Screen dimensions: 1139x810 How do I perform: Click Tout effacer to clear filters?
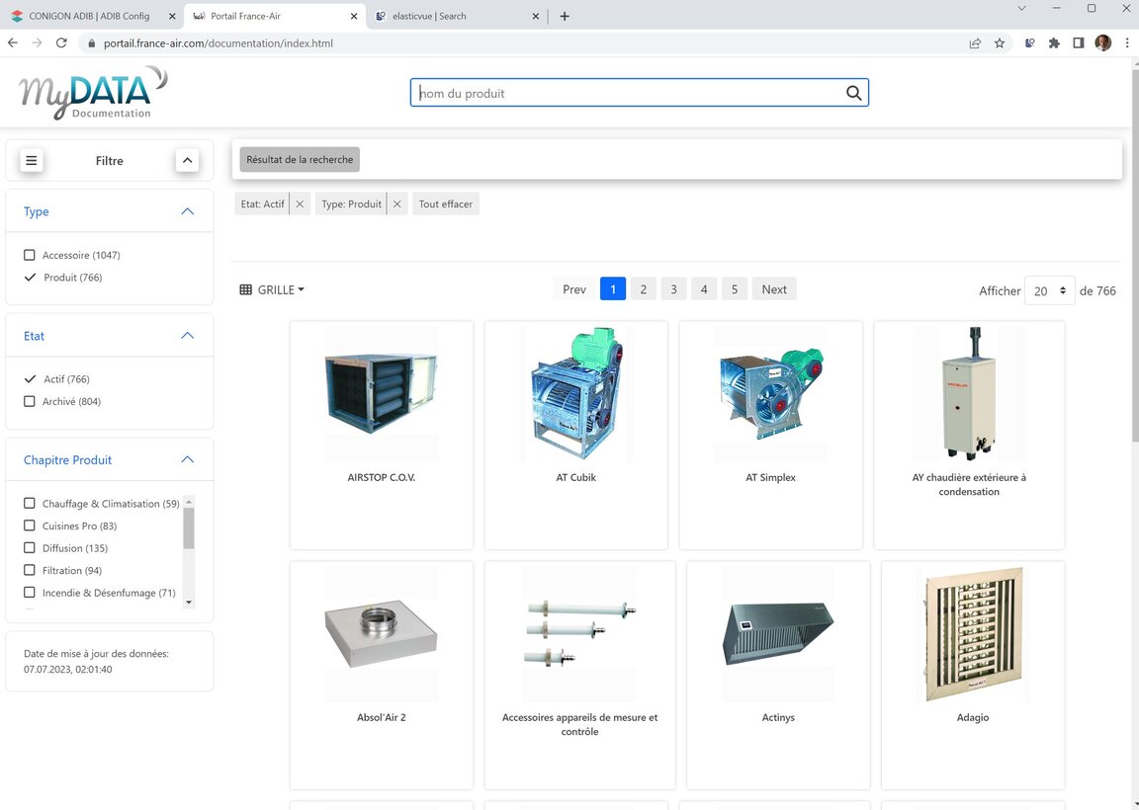[x=445, y=203]
